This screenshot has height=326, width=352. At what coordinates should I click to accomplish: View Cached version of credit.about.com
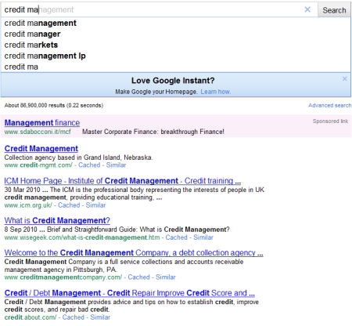[x=74, y=317]
